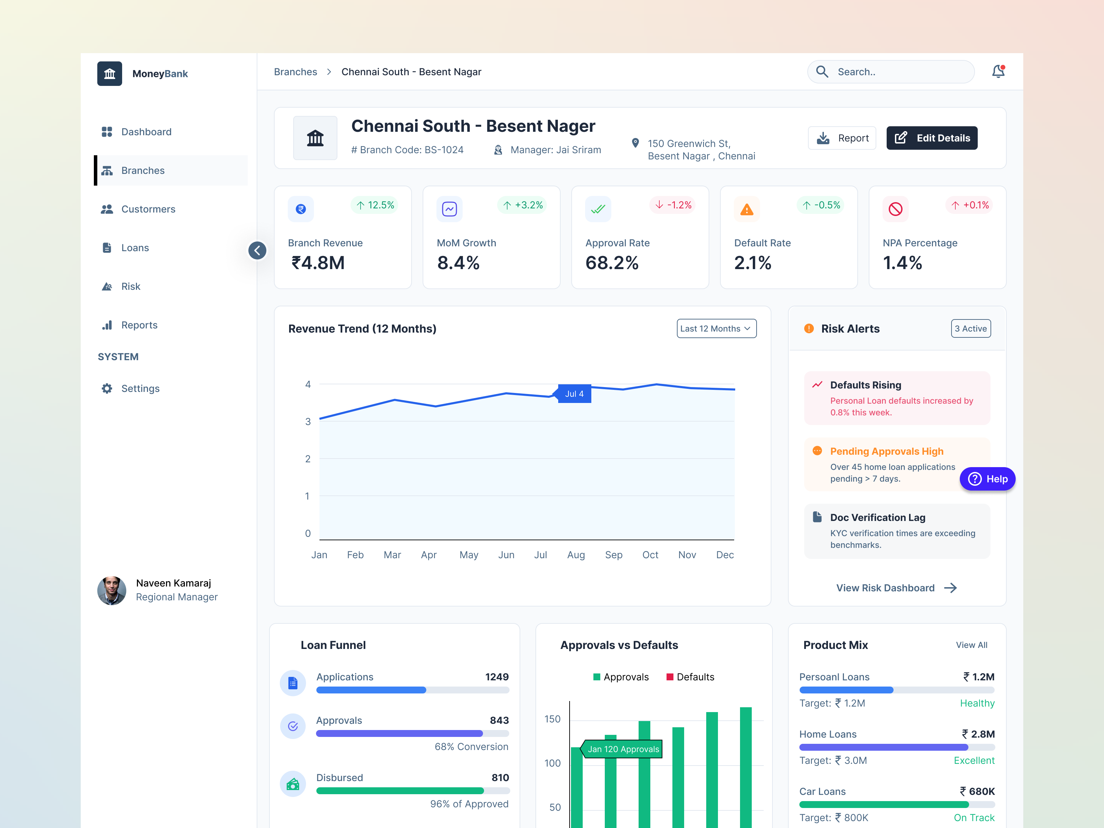The height and width of the screenshot is (828, 1104).
Task: Click the 3 Active alerts badge
Action: [x=970, y=328]
